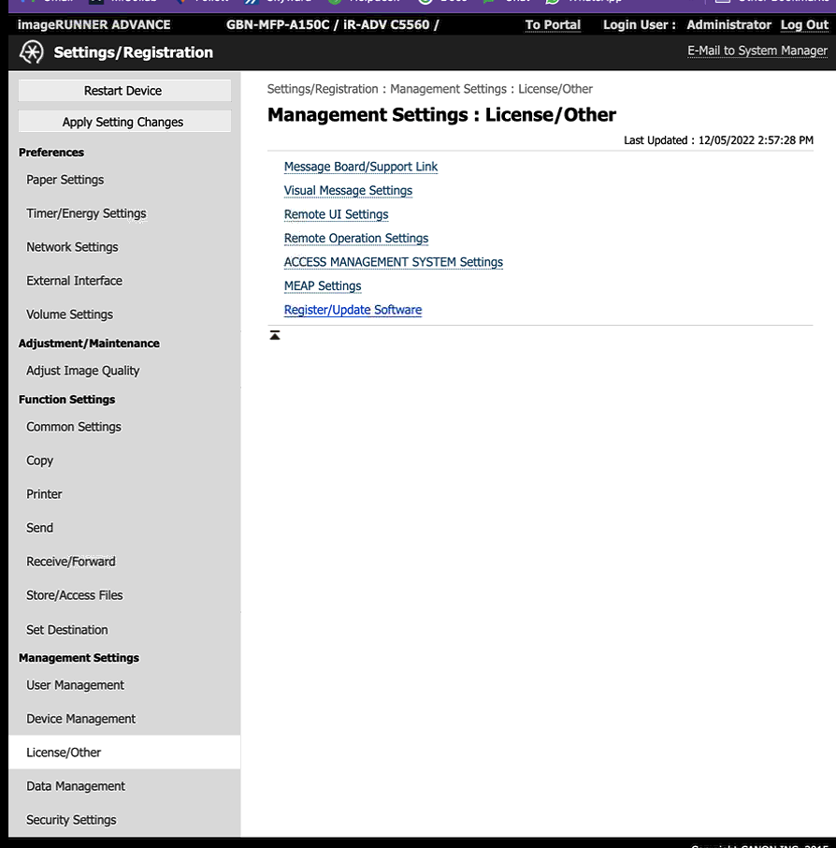Click the To Portal link

point(553,25)
